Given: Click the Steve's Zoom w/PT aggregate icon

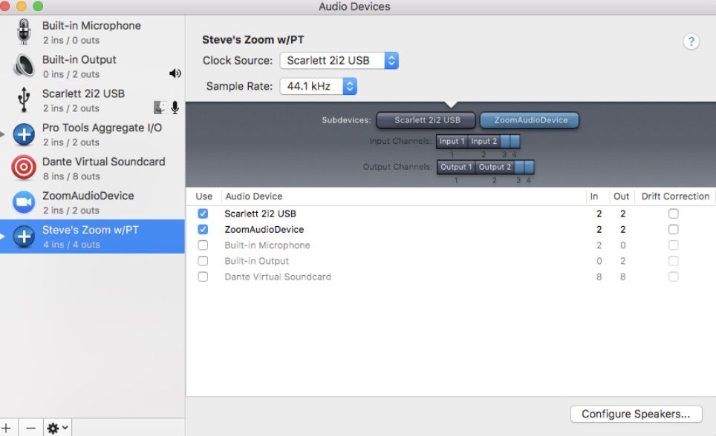Looking at the screenshot, I should (x=24, y=237).
